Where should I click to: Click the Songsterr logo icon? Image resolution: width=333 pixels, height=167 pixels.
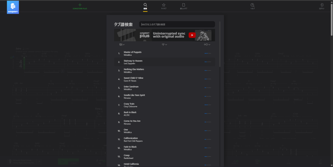[13, 7]
